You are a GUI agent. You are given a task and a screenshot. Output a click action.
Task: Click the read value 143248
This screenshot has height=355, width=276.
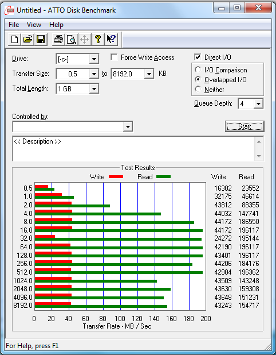point(249,280)
